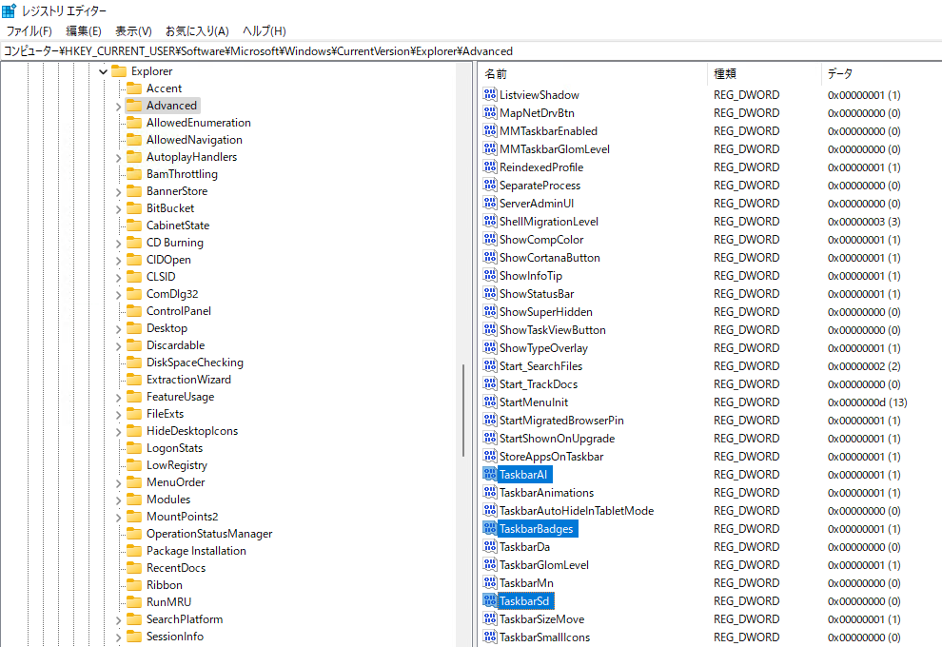
Task: Click the folder icon of BitBucket
Action: [x=134, y=207]
